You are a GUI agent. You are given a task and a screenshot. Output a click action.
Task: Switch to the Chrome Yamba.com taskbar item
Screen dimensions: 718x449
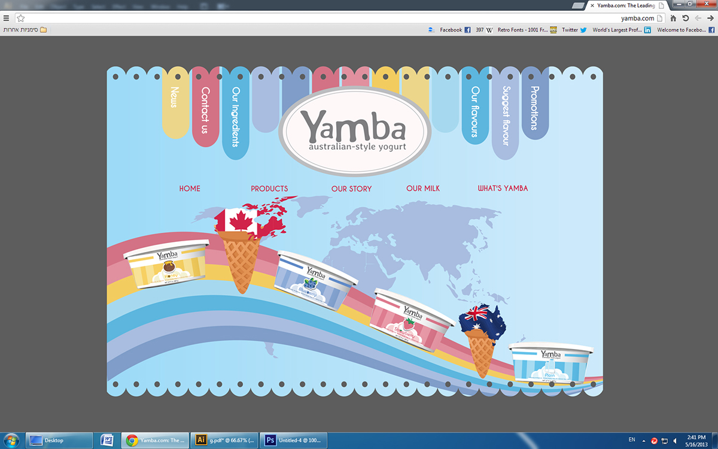154,441
